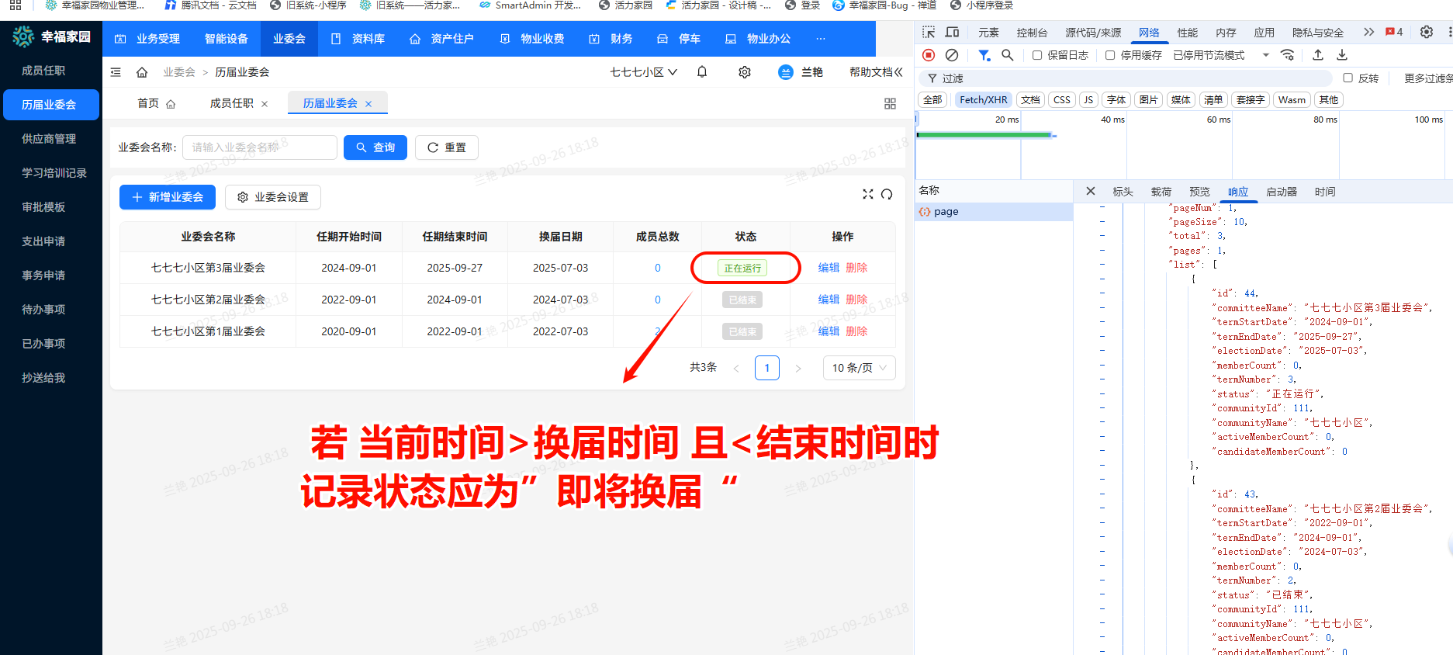
Task: Go to the next page with the right arrow
Action: point(798,369)
